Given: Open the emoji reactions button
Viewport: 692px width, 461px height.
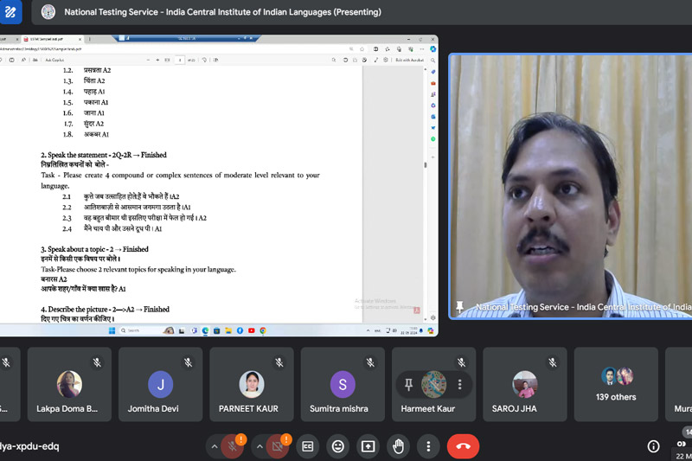Looking at the screenshot, I should tap(338, 446).
